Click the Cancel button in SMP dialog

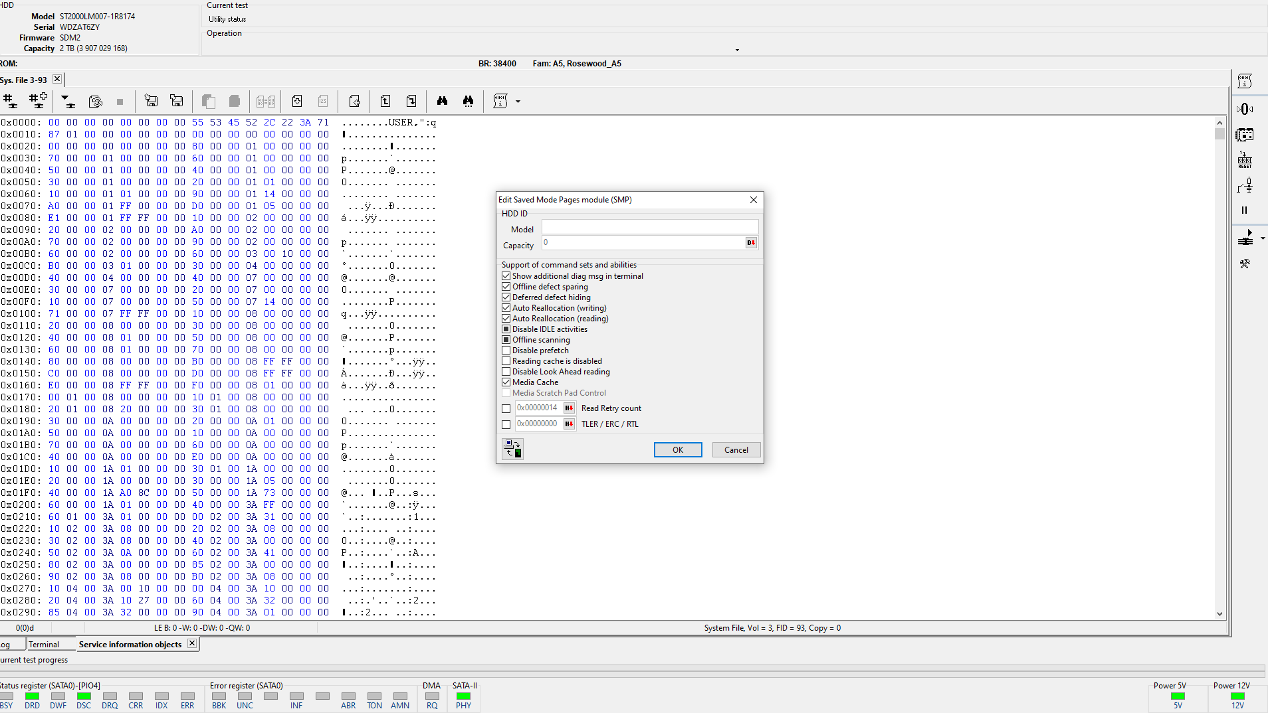(736, 450)
